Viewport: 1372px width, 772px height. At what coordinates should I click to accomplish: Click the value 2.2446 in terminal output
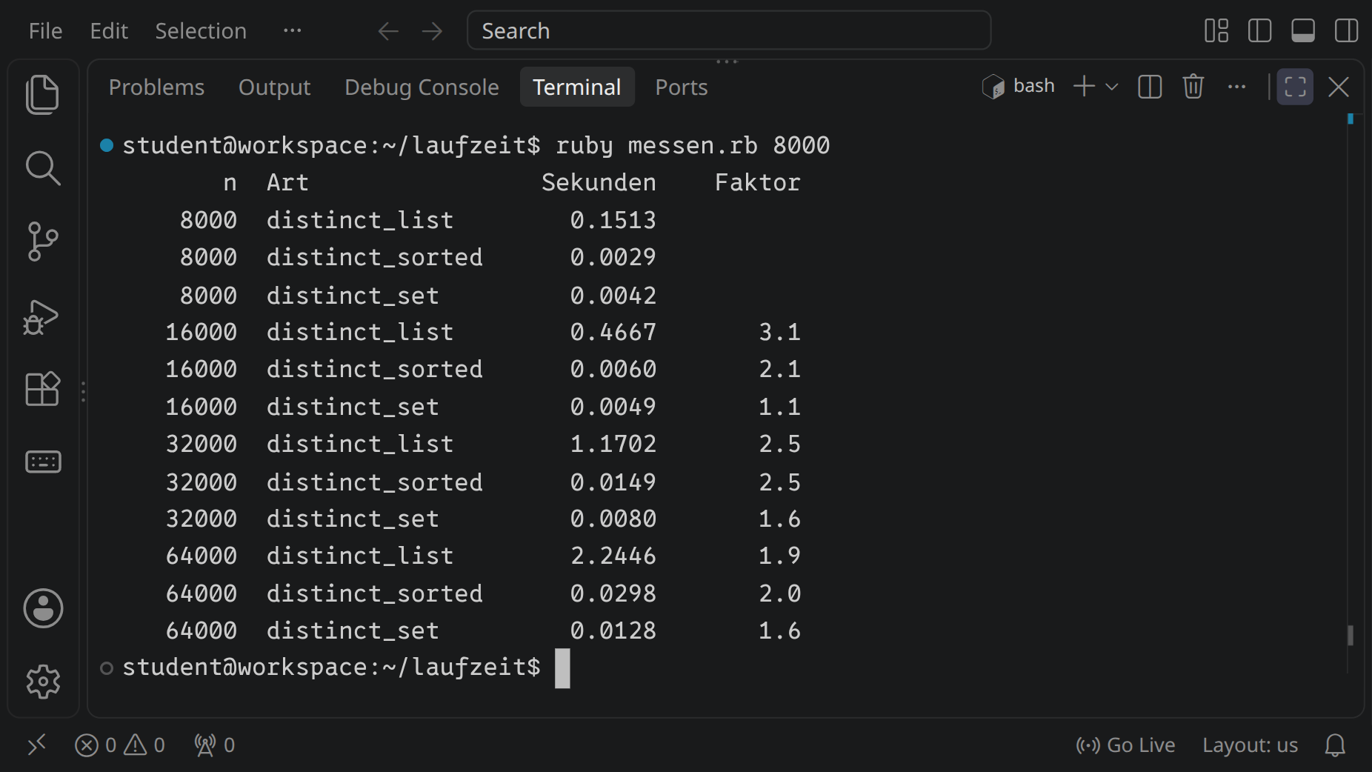(x=613, y=556)
